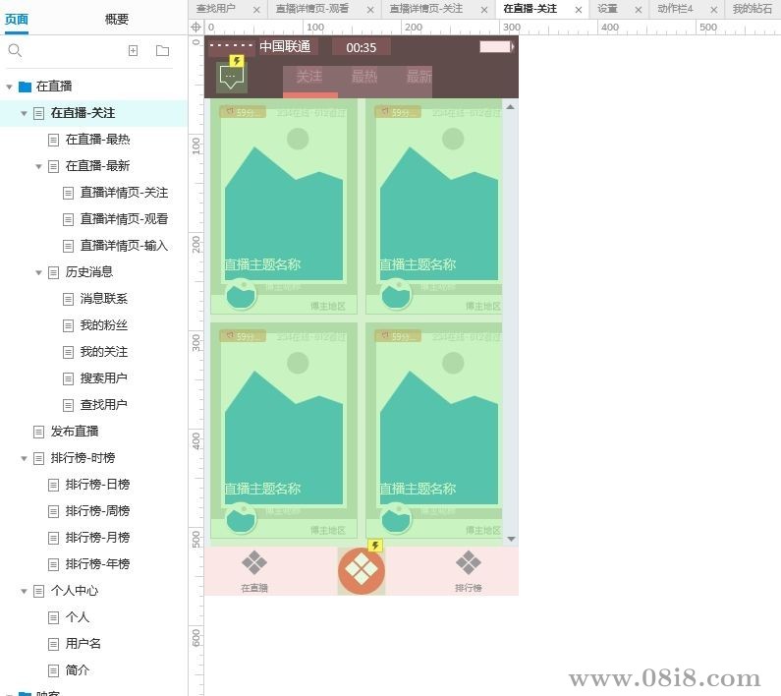Open the 发布直播 page in the tree
Screen dimensions: 781x696
[75, 432]
